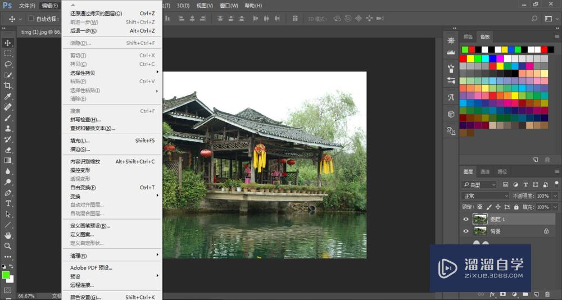The height and width of the screenshot is (300, 562).
Task: Pick the cyan swatch in Swatches panel
Action: point(486,58)
